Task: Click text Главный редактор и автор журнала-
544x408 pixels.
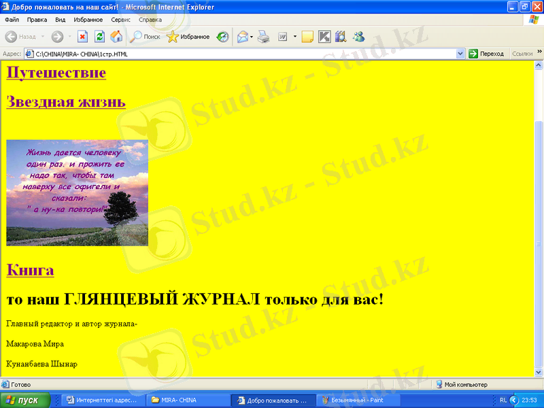Action: pyautogui.click(x=72, y=324)
